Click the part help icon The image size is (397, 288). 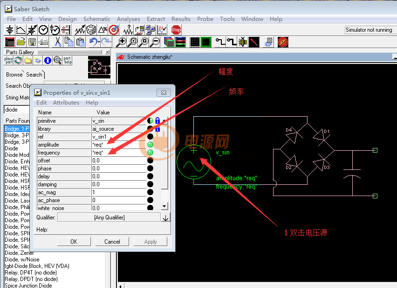68,60
